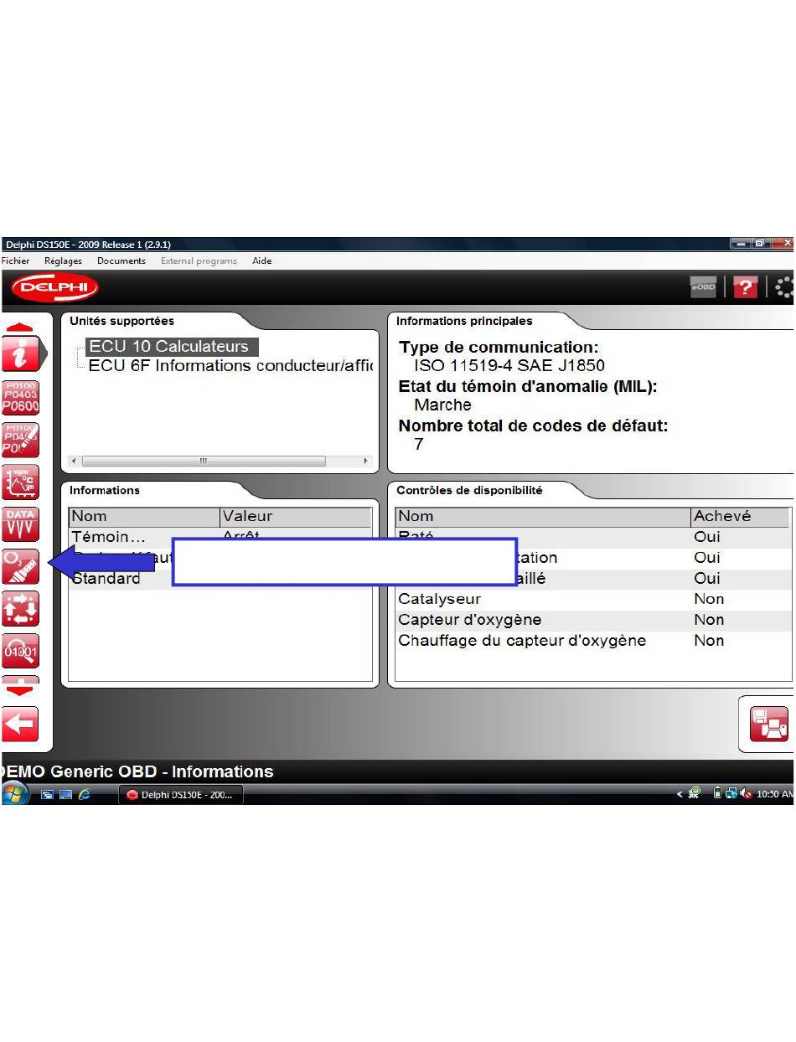
Task: Open the Documents menu
Action: point(121,260)
